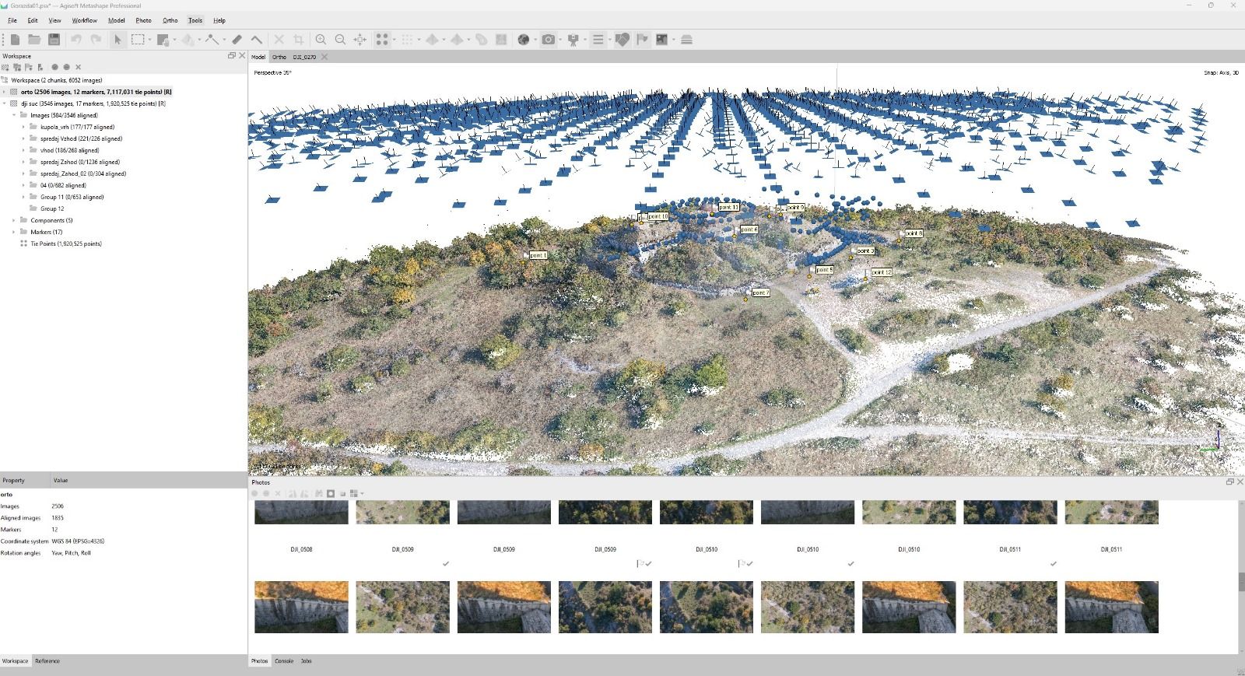The width and height of the screenshot is (1245, 676).
Task: Open the Console tab
Action: click(284, 661)
